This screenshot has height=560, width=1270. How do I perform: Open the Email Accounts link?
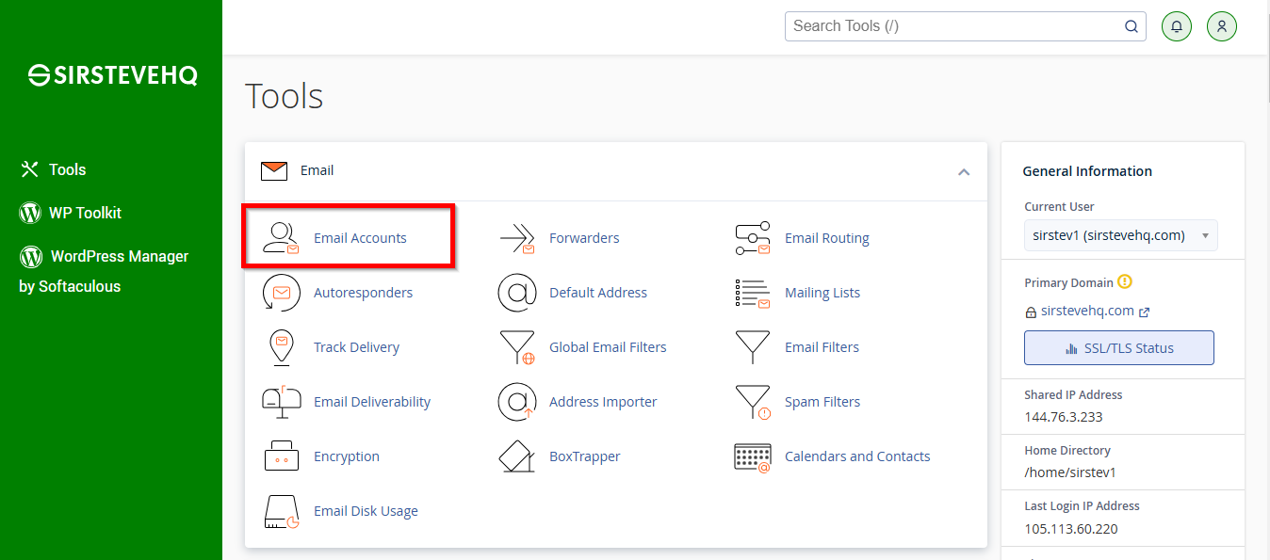pos(360,238)
